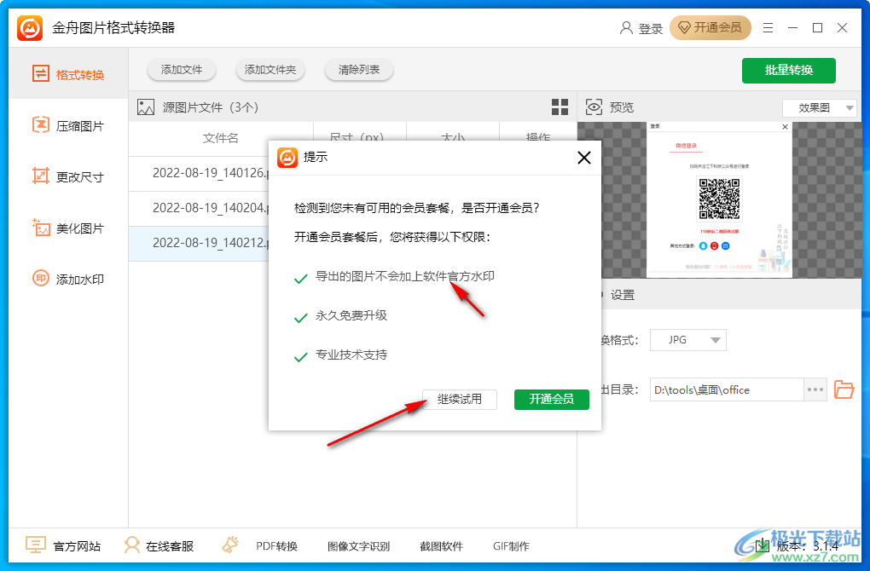The image size is (870, 571).
Task: Open the hamburger menu near window controls
Action: pos(767,26)
